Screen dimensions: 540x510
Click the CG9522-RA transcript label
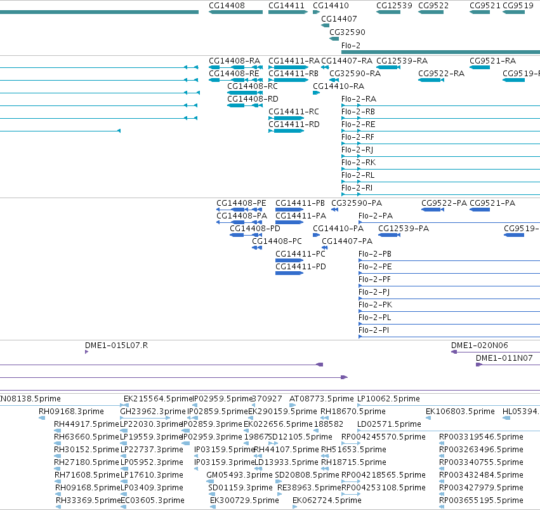[441, 74]
